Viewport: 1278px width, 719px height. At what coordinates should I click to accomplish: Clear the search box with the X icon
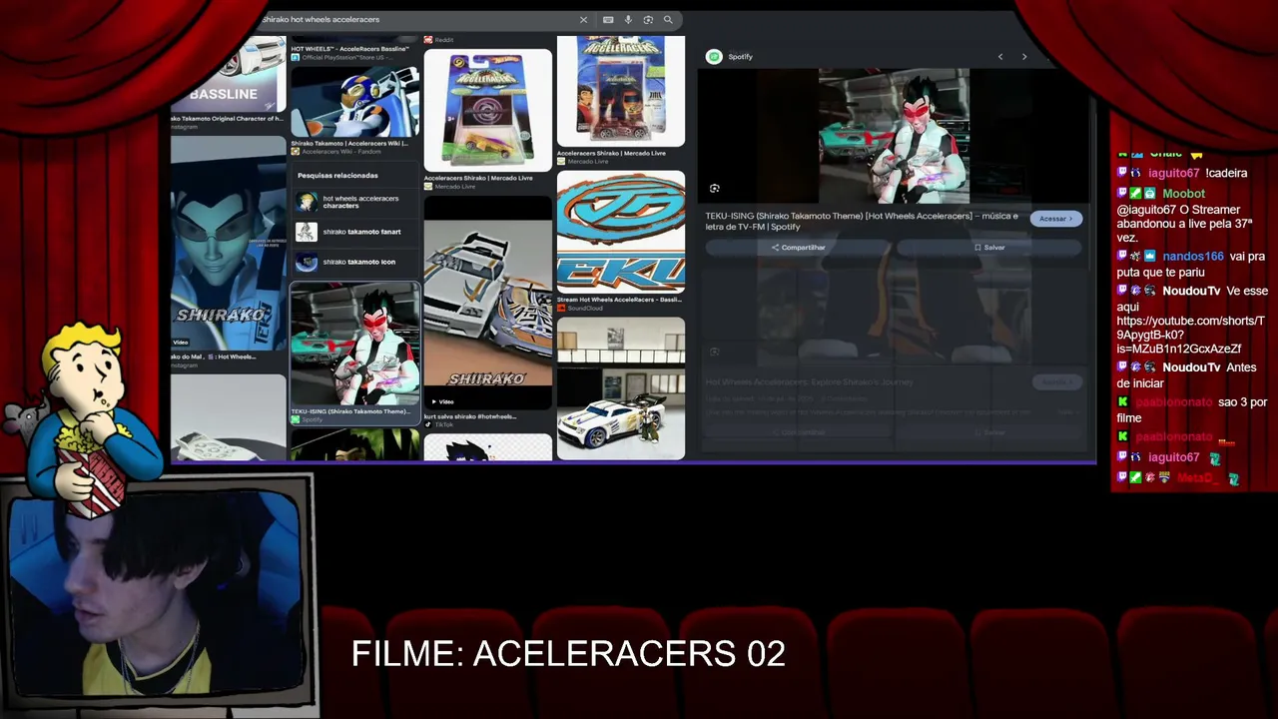pos(583,20)
